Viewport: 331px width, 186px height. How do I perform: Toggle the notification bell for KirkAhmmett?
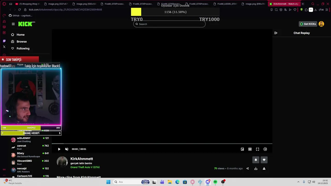click(x=256, y=160)
